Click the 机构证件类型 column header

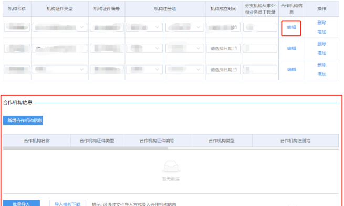[x=60, y=9]
